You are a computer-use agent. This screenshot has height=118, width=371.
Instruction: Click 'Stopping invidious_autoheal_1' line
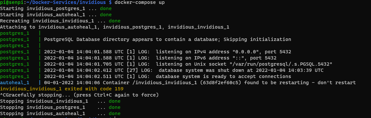60,113
